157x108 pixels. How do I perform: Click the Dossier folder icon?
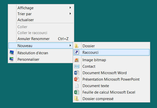[x=77, y=46]
